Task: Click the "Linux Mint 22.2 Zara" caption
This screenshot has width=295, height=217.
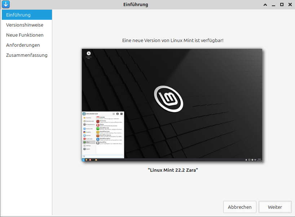Action: tap(173, 170)
